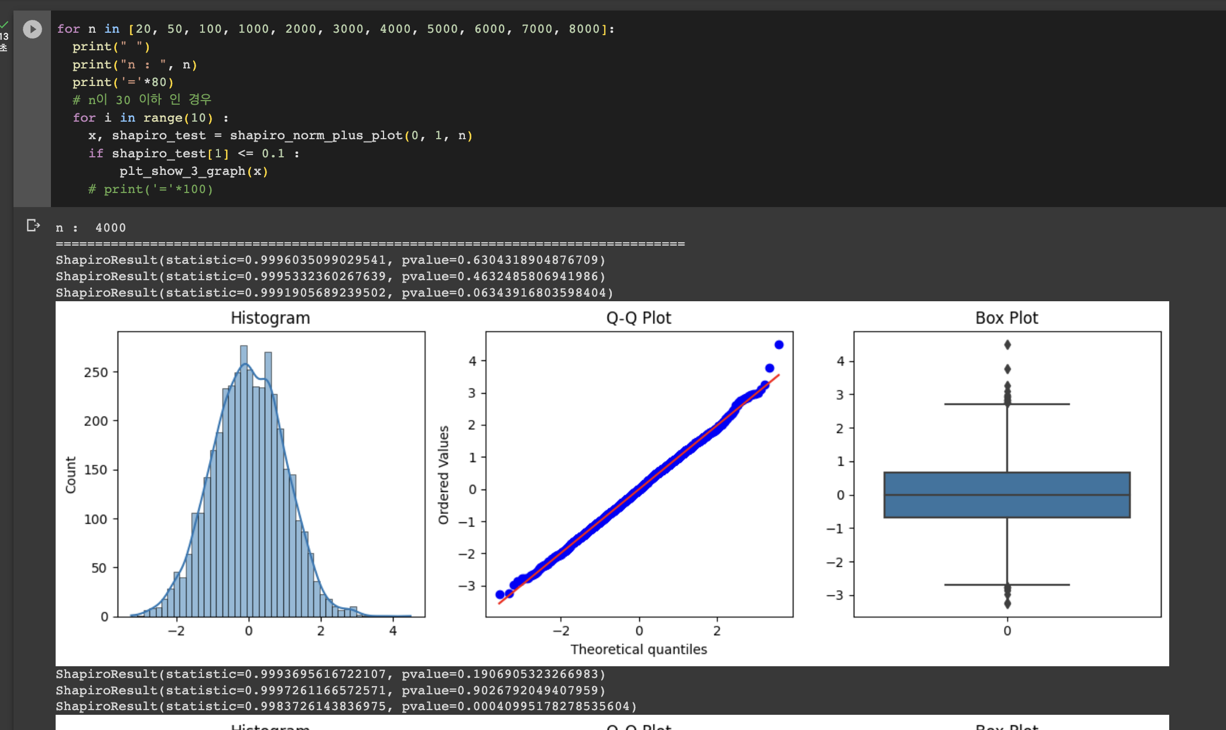Run the code cell with play button

point(32,29)
